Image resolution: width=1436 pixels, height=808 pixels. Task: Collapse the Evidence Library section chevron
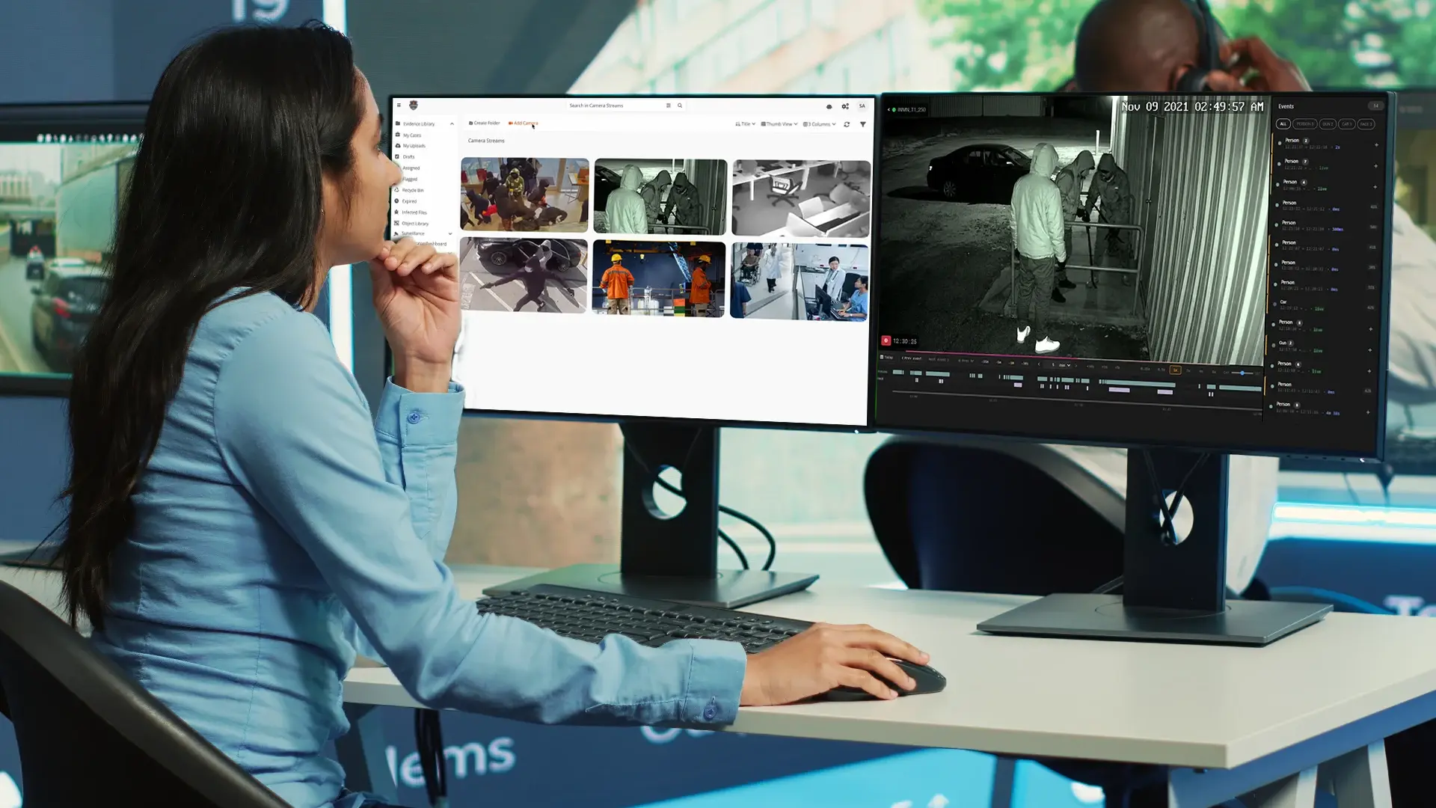pos(452,123)
